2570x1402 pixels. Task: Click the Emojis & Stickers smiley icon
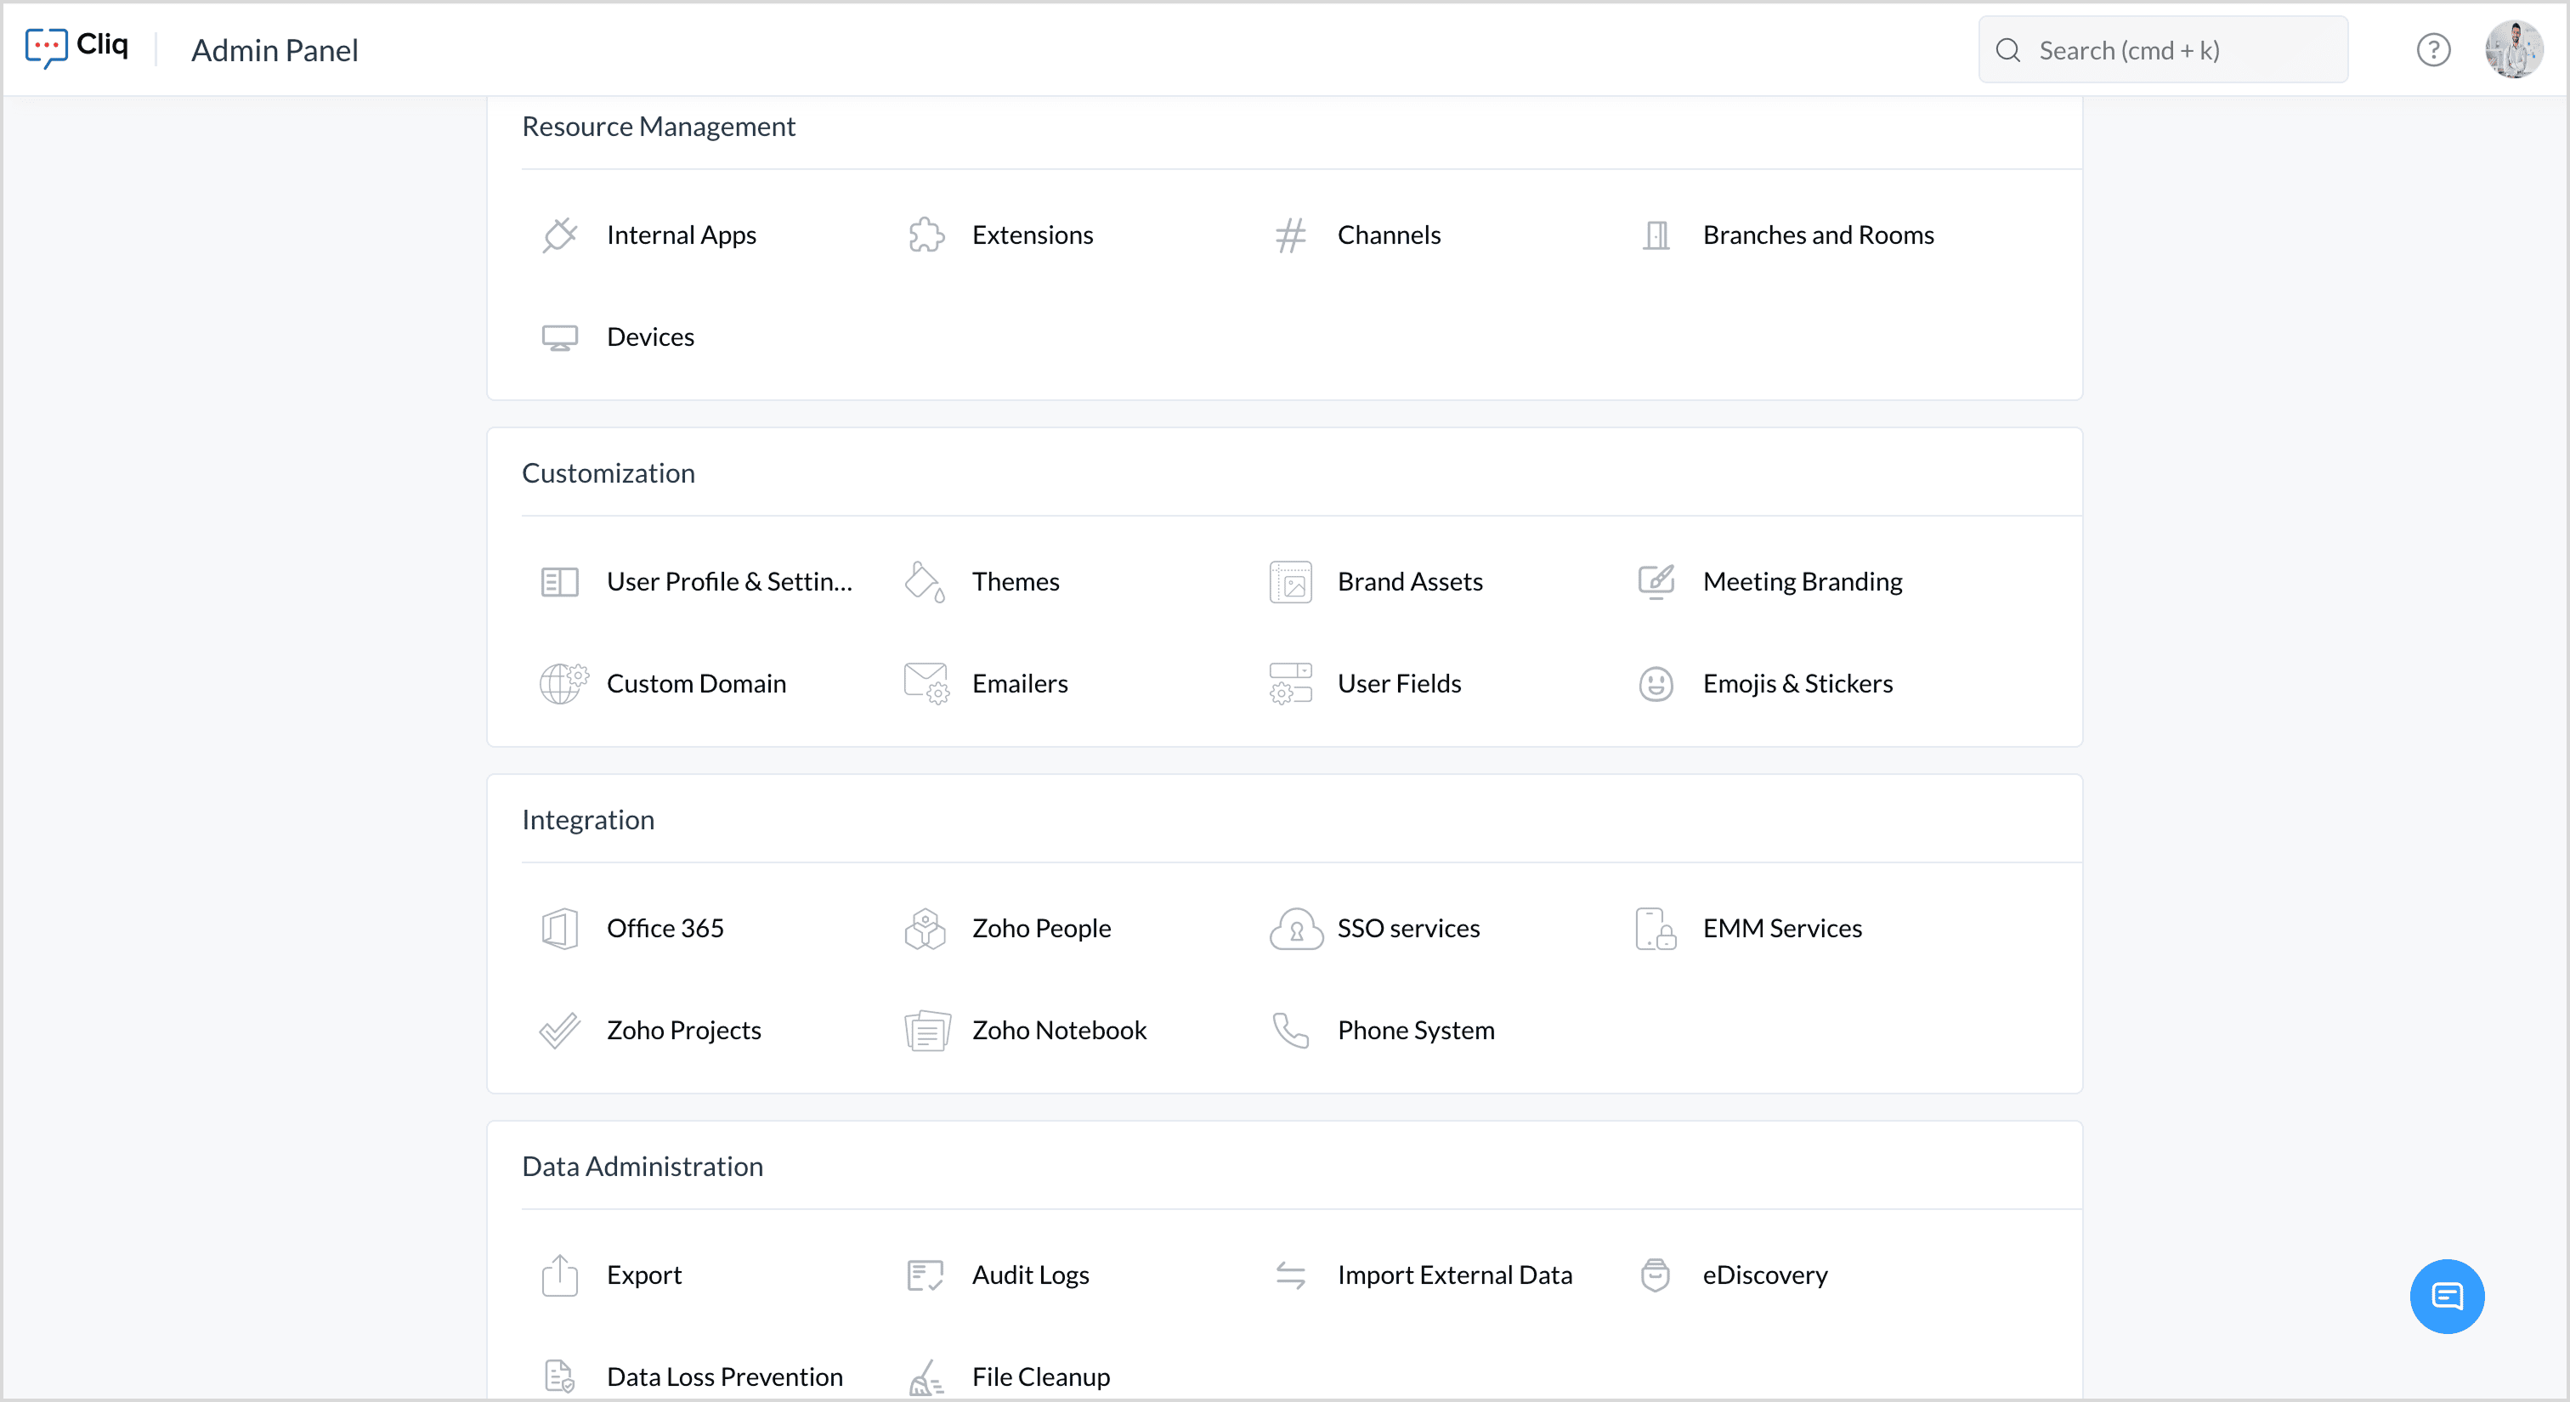click(x=1656, y=684)
